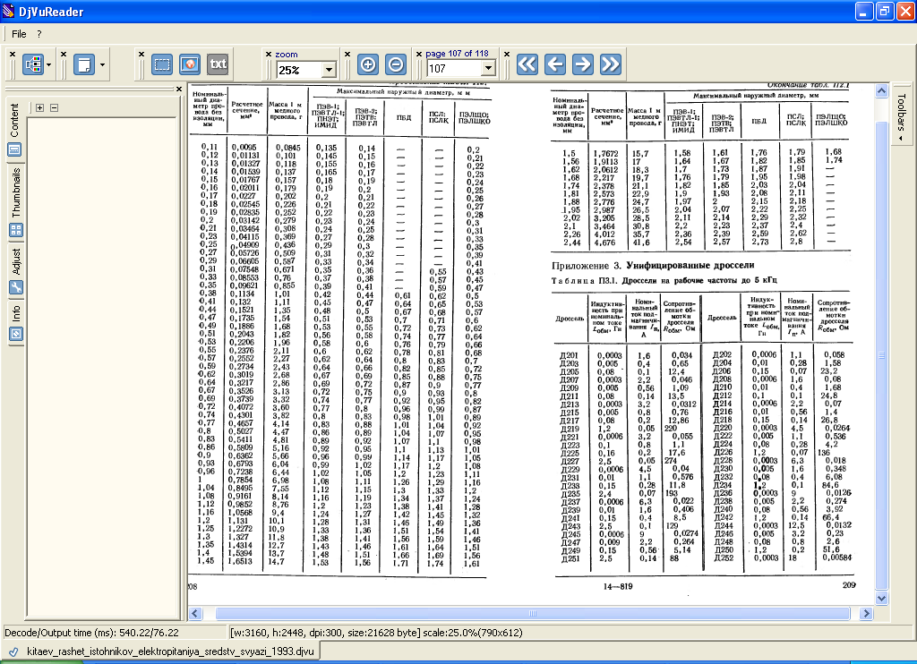Image resolution: width=917 pixels, height=664 pixels.
Task: Go to the previous page arrow
Action: point(555,64)
